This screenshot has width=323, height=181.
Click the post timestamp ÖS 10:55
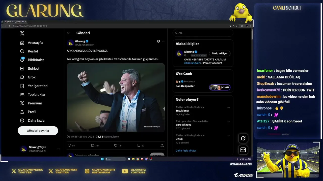[72, 137]
